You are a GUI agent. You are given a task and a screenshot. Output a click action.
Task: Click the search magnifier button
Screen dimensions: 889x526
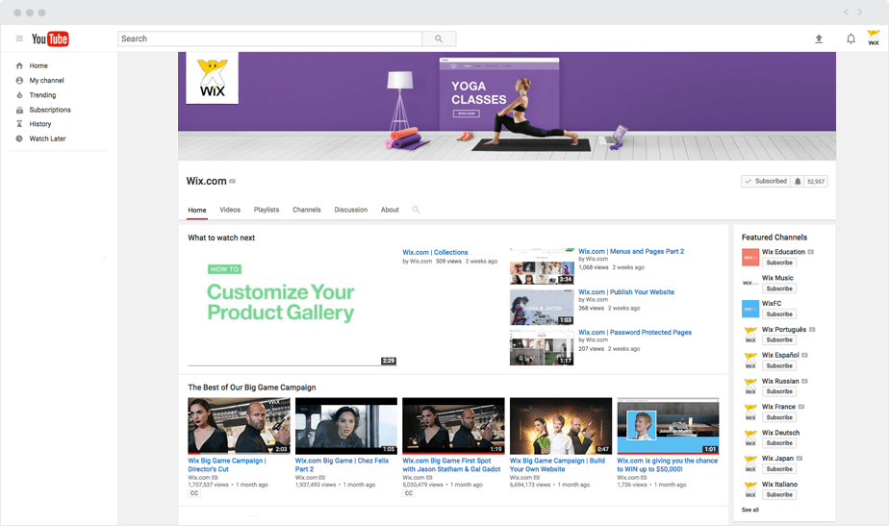point(439,38)
